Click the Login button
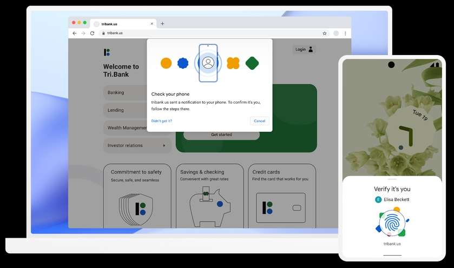Viewport: 454px width, 268px height. pyautogui.click(x=304, y=49)
